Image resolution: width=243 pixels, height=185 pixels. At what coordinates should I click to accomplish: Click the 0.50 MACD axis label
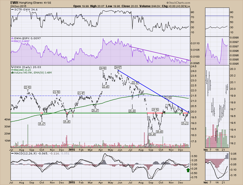195,156
